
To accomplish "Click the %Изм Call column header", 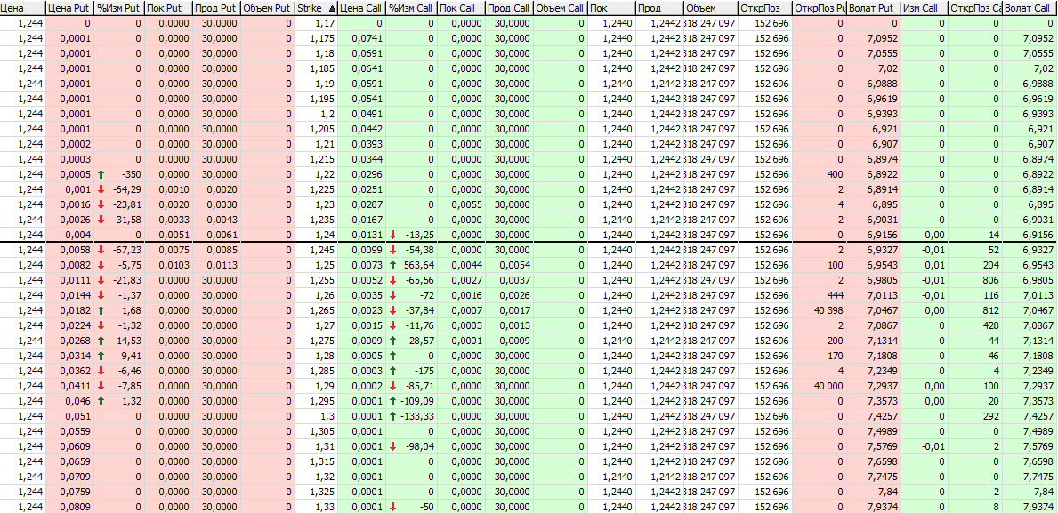I will pos(412,9).
